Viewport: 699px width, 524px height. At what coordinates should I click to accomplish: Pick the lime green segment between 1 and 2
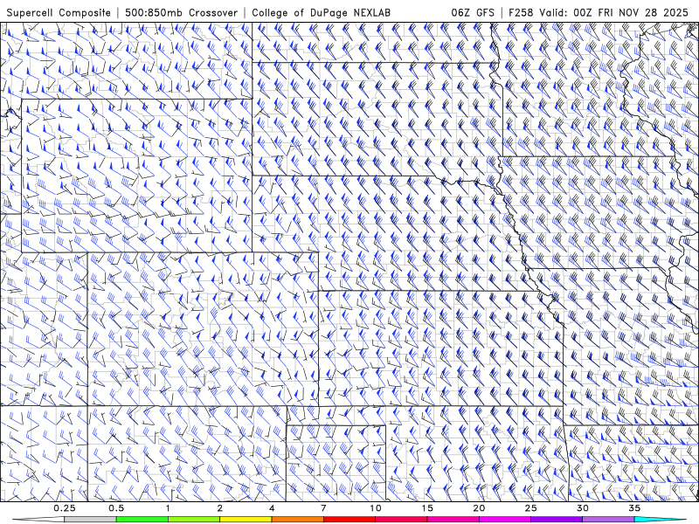[194, 520]
